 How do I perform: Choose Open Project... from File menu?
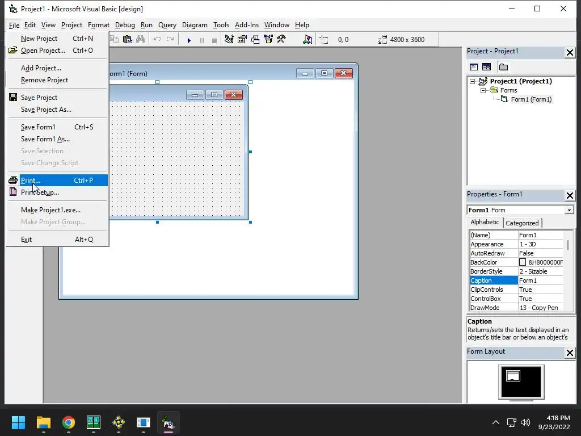click(x=57, y=51)
